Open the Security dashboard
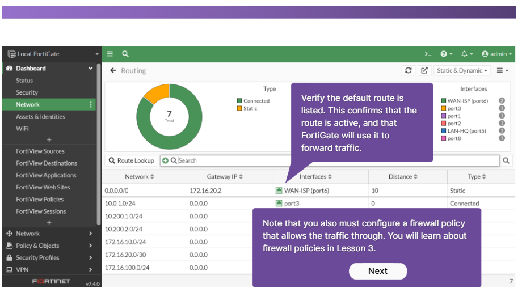 pyautogui.click(x=27, y=92)
